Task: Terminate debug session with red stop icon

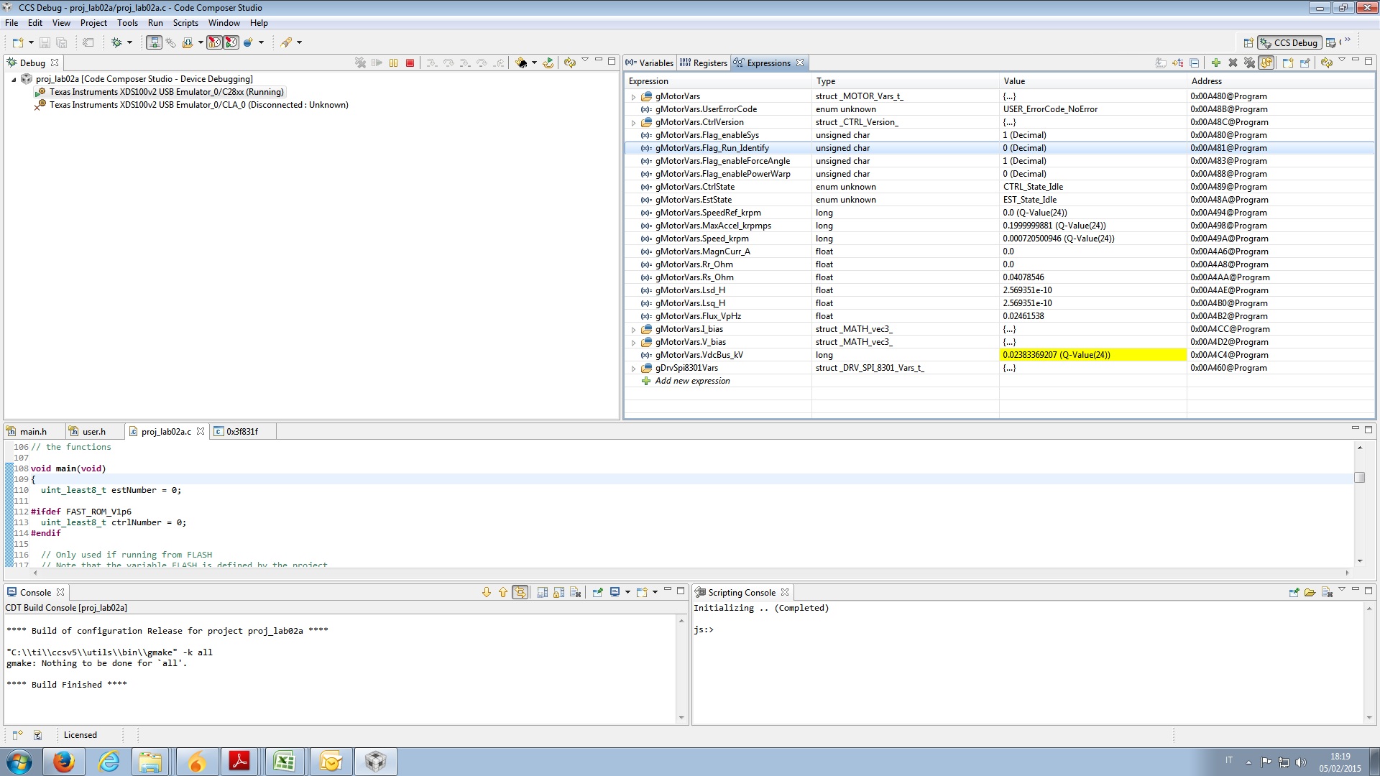Action: pos(410,63)
